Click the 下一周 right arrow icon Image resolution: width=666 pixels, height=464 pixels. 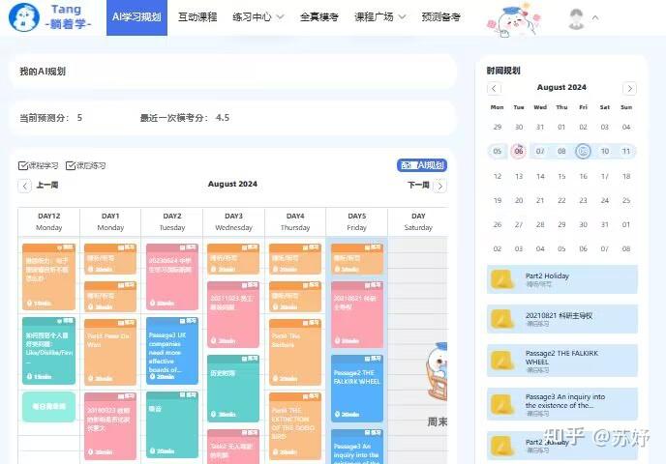tap(440, 186)
